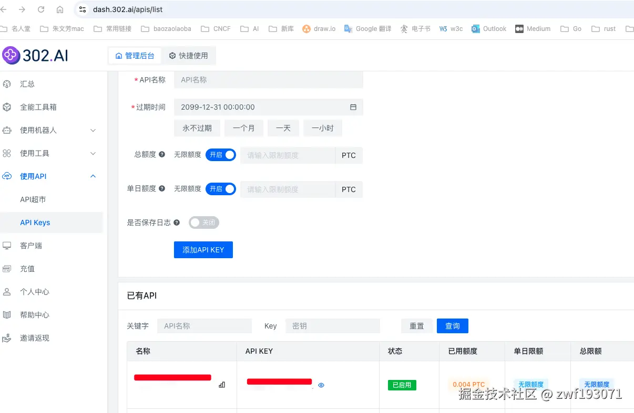Open CNCF bookmark folder

tap(216, 29)
